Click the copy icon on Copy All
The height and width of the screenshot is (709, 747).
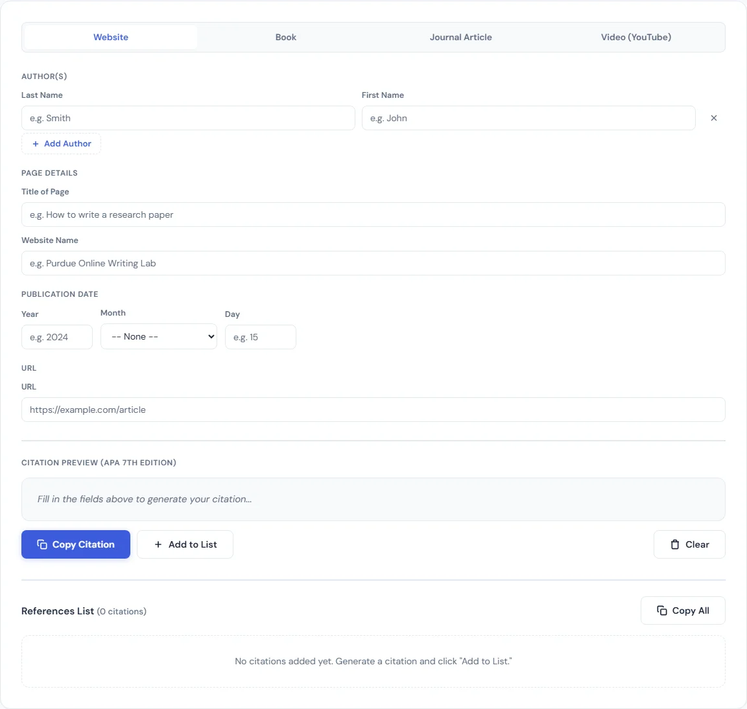click(661, 610)
